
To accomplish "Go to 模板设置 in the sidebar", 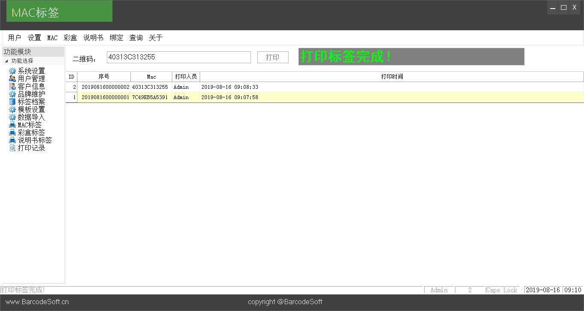I will (x=31, y=109).
